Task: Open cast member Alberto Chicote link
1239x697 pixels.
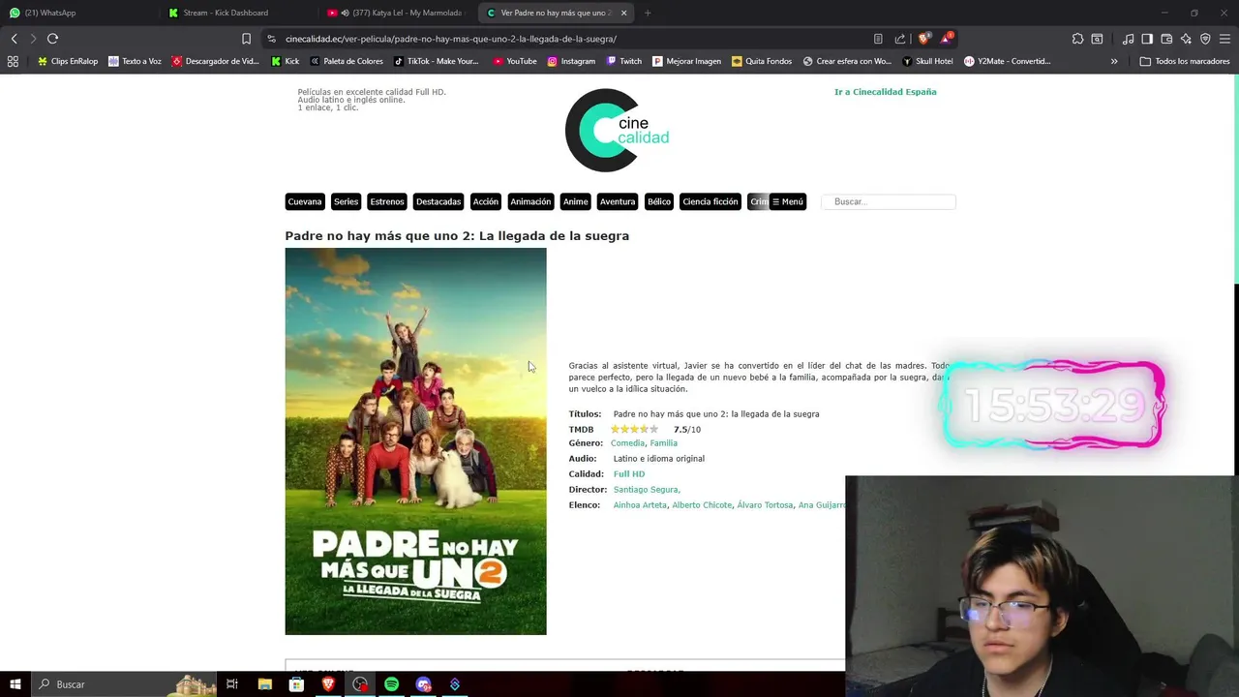Action: coord(702,505)
